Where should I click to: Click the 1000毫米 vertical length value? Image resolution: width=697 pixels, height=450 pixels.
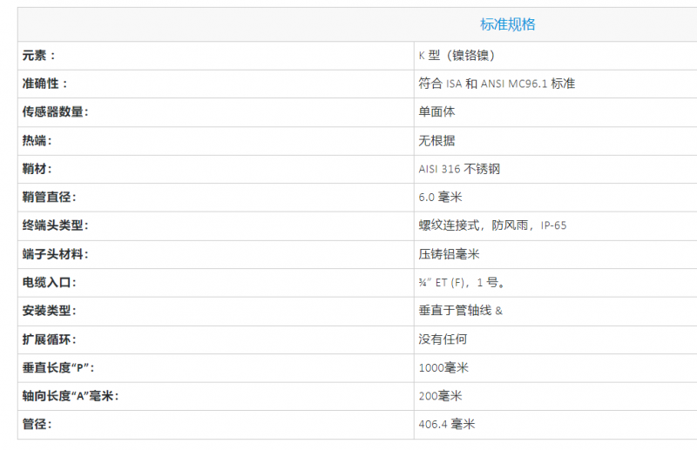pos(443,368)
